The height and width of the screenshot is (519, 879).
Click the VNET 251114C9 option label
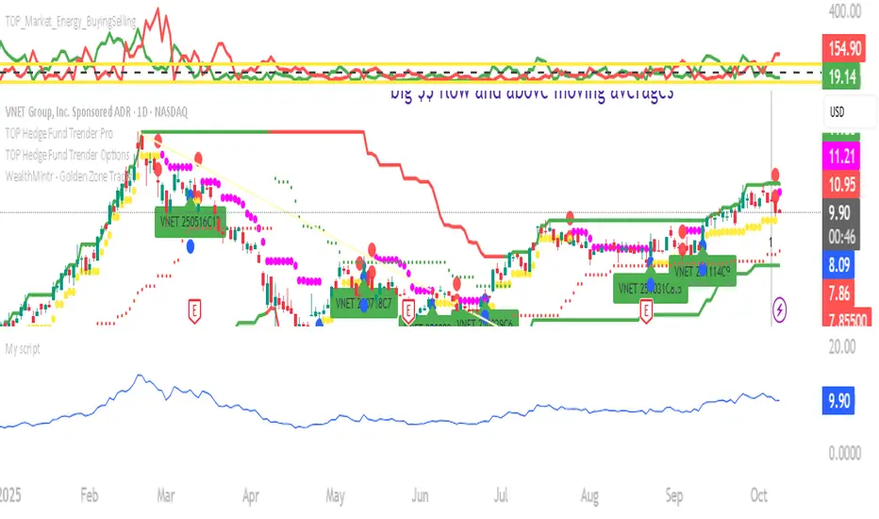point(702,271)
